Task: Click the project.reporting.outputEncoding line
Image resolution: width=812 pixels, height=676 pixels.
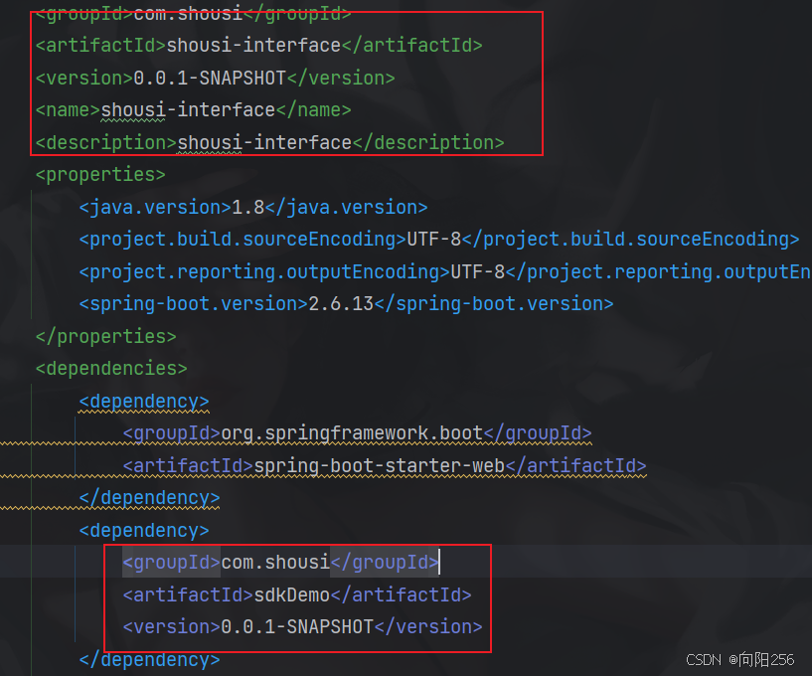Action: (x=445, y=272)
